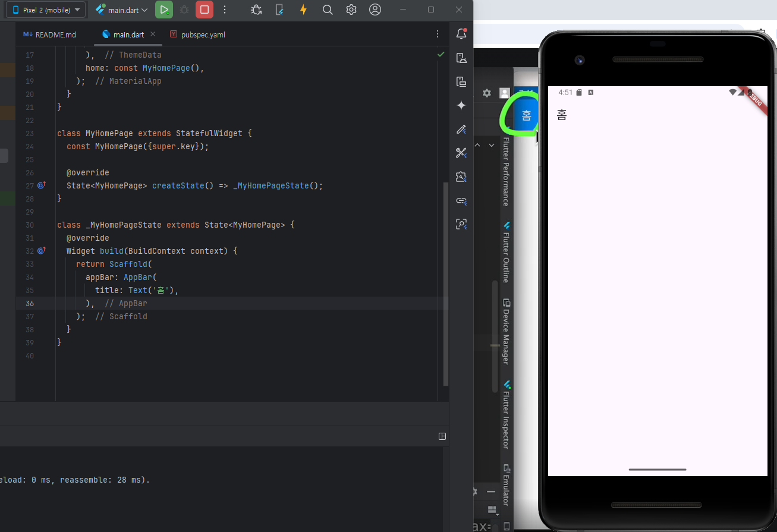This screenshot has width=777, height=532.
Task: Close the main.dart tab
Action: pos(153,34)
